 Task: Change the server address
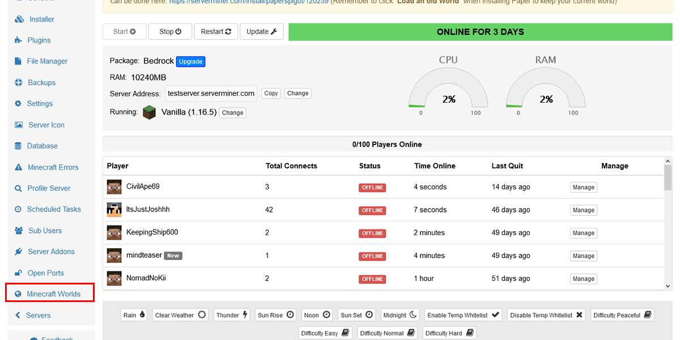pyautogui.click(x=298, y=93)
